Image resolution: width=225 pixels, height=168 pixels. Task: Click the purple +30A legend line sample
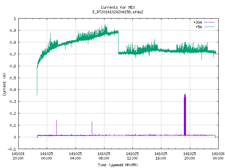pyautogui.click(x=209, y=22)
